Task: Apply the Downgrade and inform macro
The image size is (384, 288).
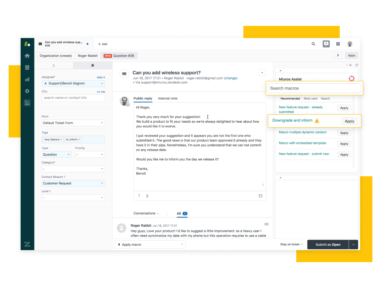Action: tap(349, 121)
